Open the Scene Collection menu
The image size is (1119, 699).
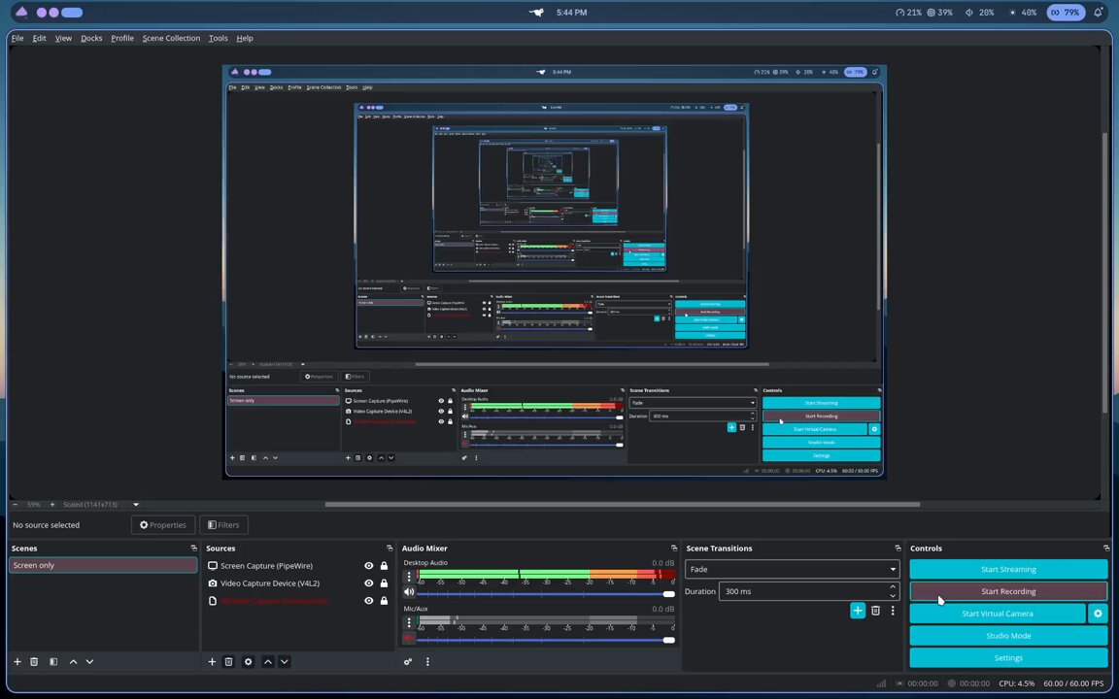click(x=171, y=39)
